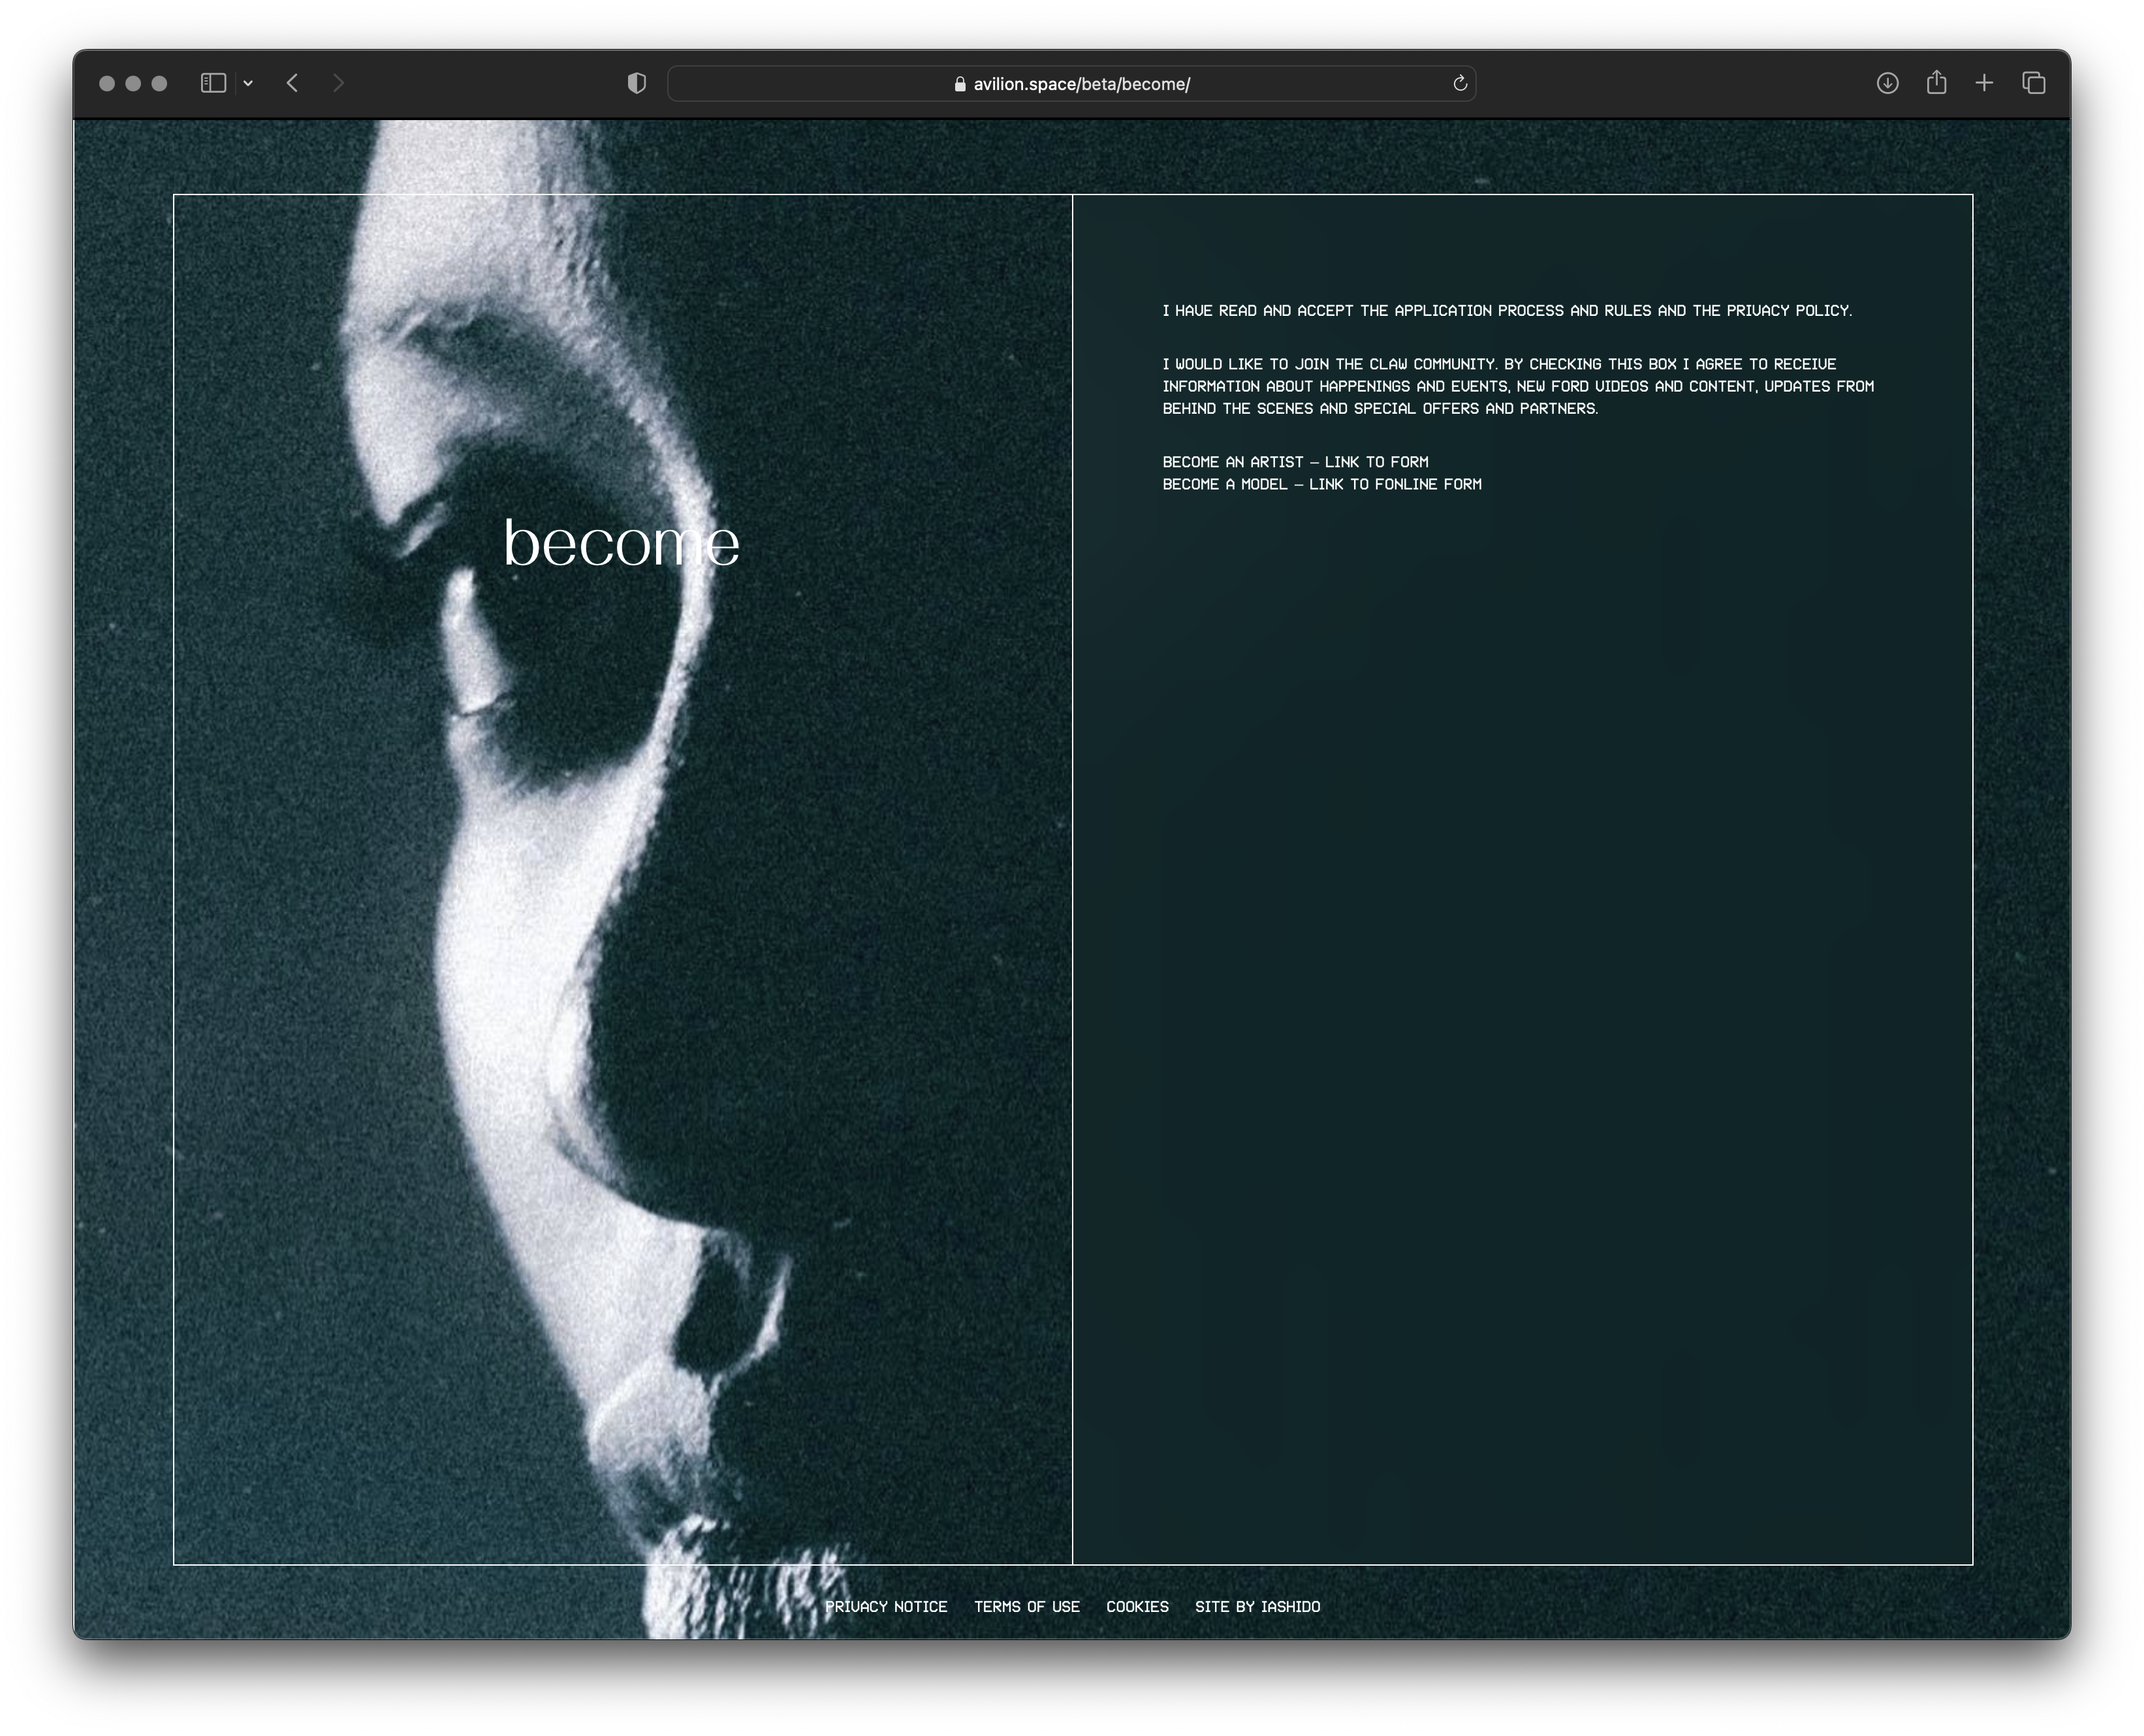Screen dimensions: 2144x1736
Task: Toggle the Safari sidebar icon
Action: (213, 83)
